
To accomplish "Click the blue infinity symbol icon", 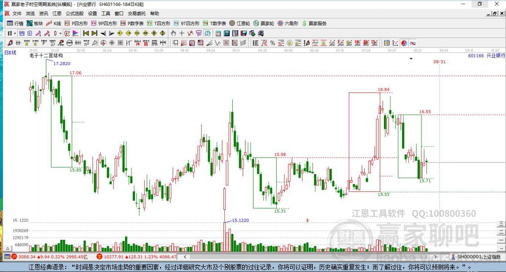I will [x=413, y=43].
